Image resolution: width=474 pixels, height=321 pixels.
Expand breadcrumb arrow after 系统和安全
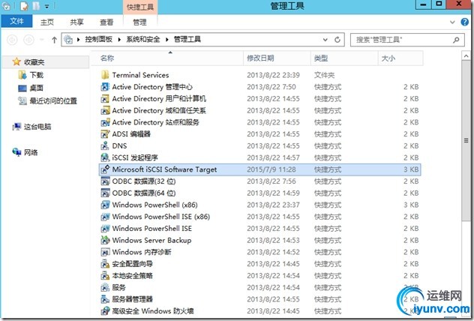pos(166,39)
